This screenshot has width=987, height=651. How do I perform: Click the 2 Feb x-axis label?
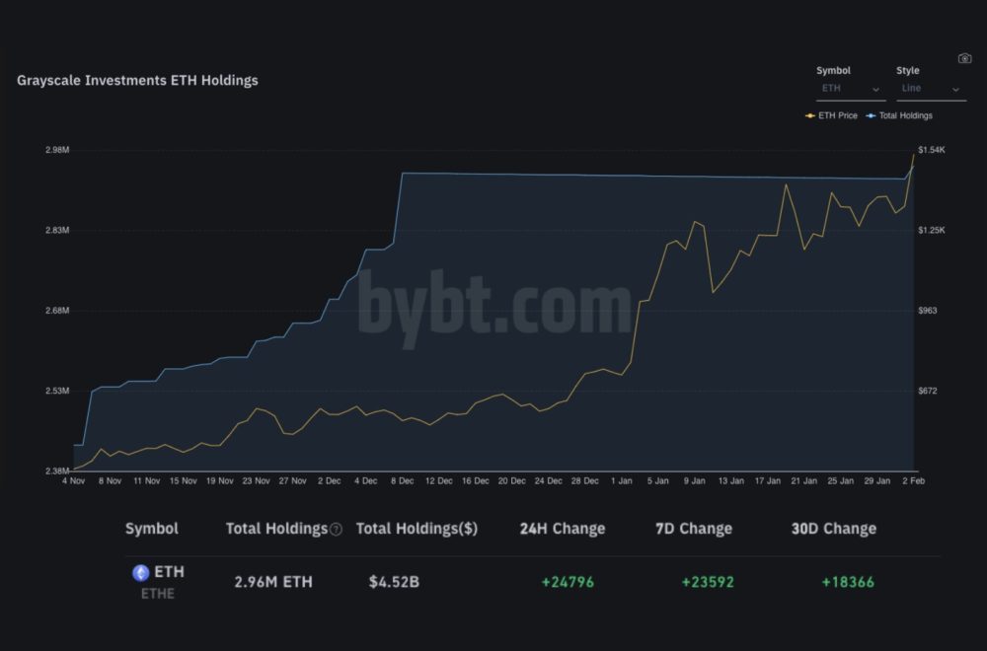point(913,481)
